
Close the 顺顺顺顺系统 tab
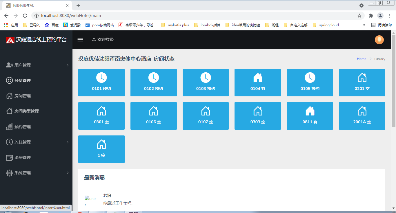coord(67,5)
